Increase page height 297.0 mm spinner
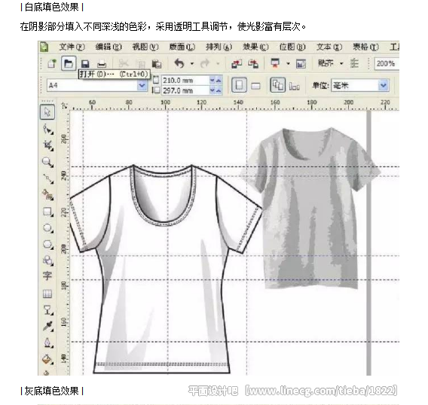This screenshot has height=405, width=428. click(219, 91)
